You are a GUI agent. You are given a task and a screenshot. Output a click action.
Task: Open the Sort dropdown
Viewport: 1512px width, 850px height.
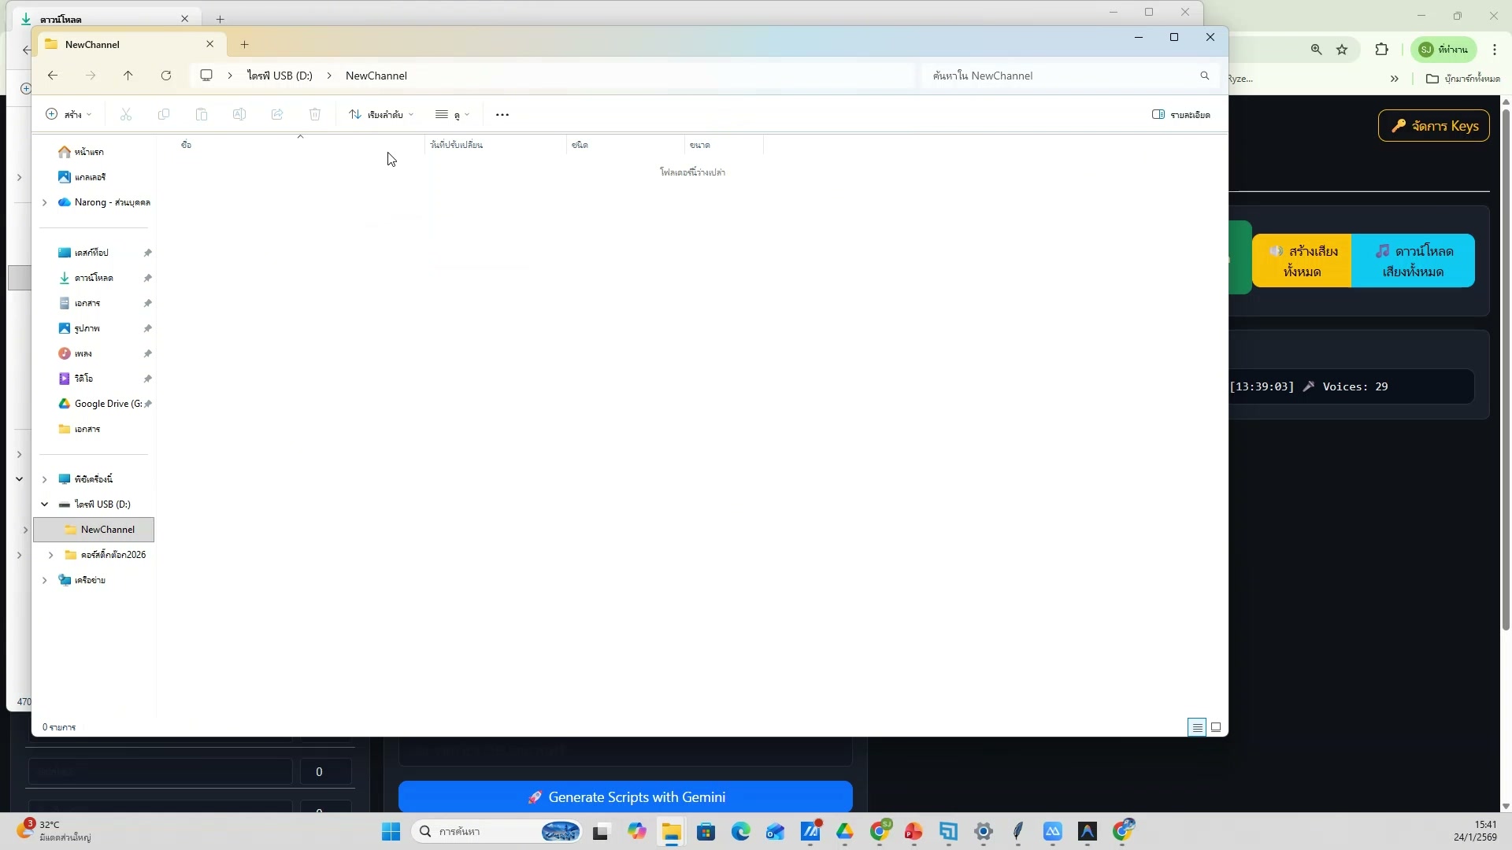pyautogui.click(x=381, y=115)
